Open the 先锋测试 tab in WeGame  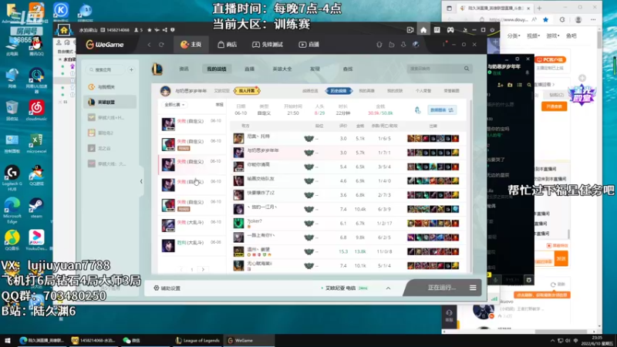(268, 45)
